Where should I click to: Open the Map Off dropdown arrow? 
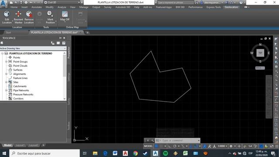tap(65, 22)
